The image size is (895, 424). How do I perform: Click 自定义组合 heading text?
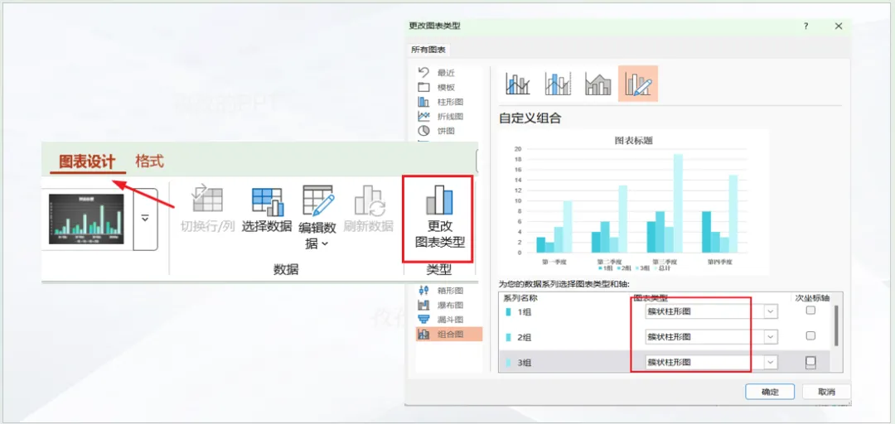[530, 118]
